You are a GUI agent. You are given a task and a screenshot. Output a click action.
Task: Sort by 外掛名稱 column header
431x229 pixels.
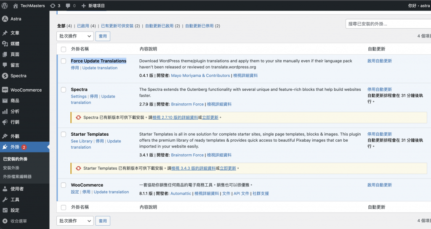pos(80,49)
